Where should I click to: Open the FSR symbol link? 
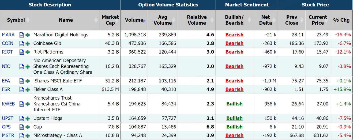point(6,89)
